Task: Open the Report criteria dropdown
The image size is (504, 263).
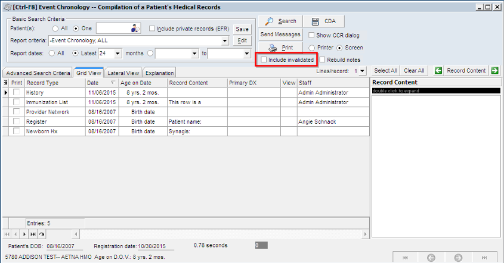Action: (x=225, y=40)
